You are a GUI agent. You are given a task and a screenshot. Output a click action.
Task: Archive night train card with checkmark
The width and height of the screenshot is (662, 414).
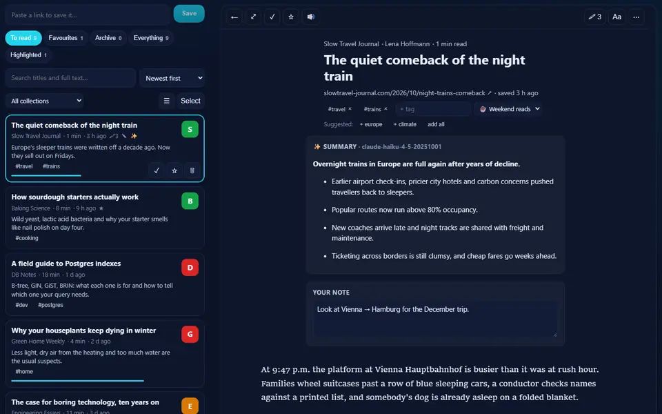click(x=157, y=170)
